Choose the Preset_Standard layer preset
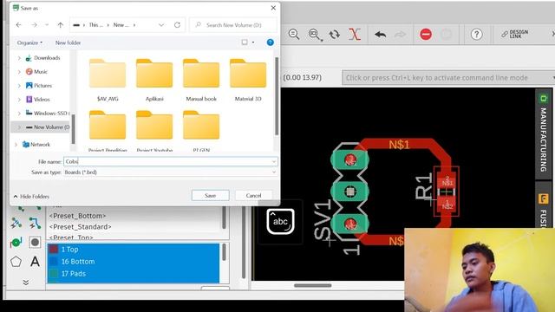The image size is (555, 312). (x=80, y=227)
